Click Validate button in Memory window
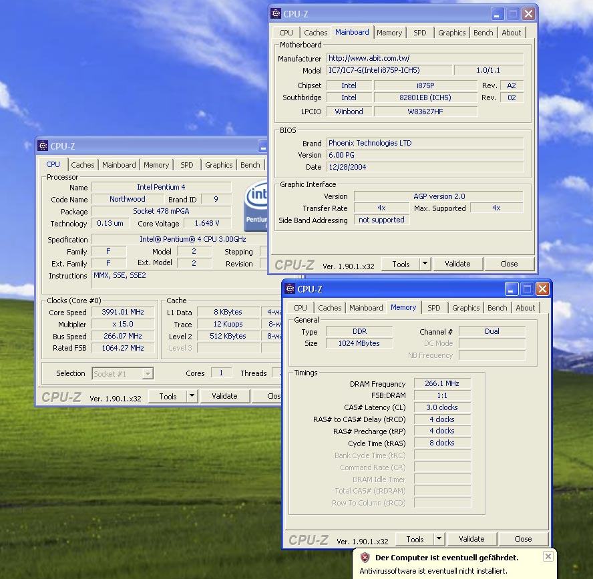 [x=471, y=539]
